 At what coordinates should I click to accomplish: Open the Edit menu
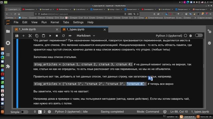[x=25, y=22]
